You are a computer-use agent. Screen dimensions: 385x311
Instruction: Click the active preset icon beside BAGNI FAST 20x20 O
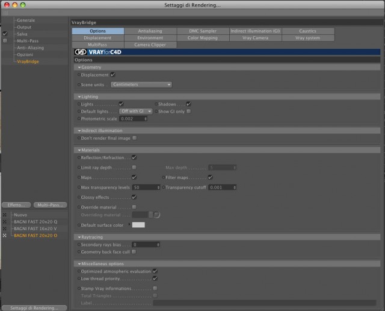click(5, 236)
